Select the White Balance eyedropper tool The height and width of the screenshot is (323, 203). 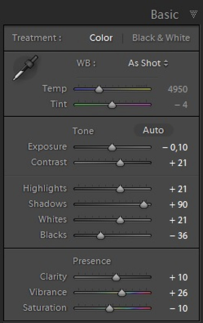(26, 68)
